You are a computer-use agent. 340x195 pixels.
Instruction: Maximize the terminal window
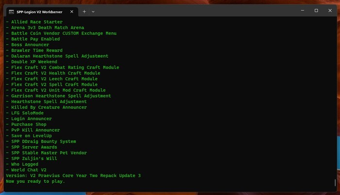coord(316,10)
